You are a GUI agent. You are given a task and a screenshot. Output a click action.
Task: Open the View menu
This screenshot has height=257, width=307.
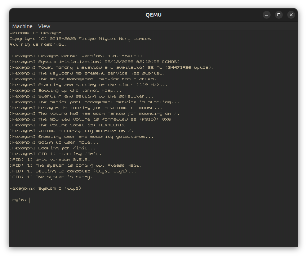(44, 26)
